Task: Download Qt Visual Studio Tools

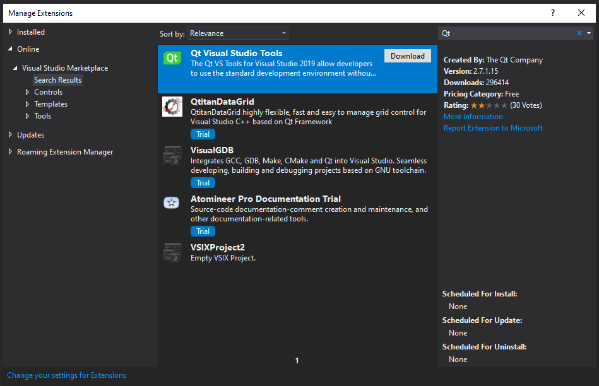Action: tap(408, 56)
